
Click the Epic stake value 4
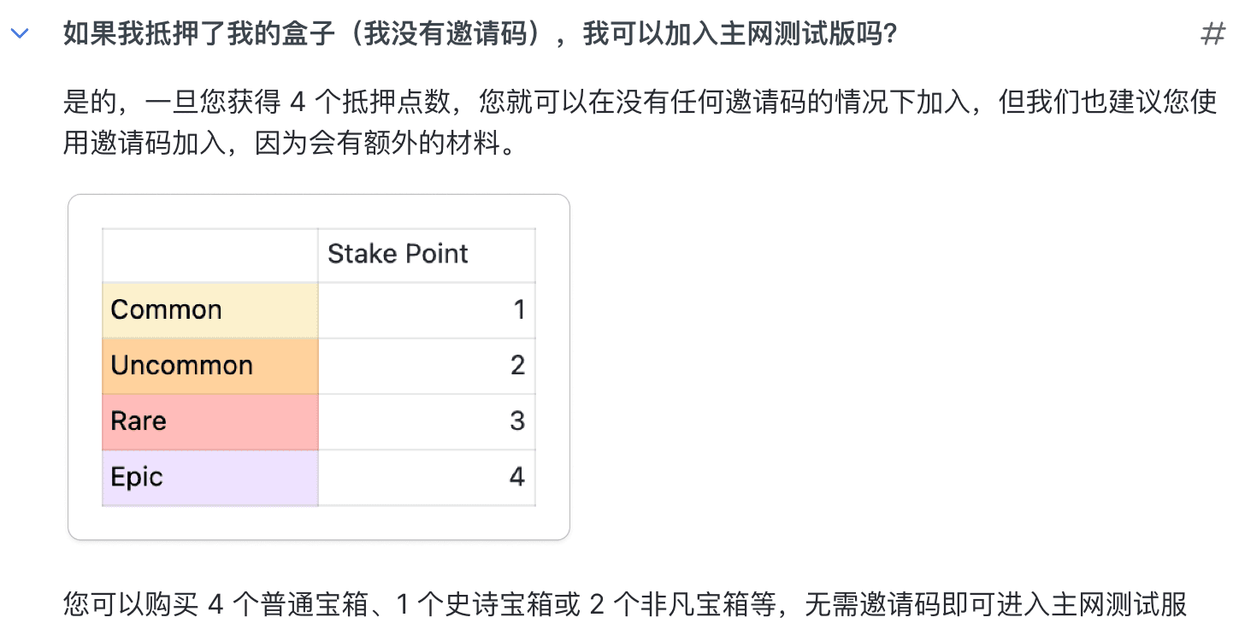click(516, 477)
